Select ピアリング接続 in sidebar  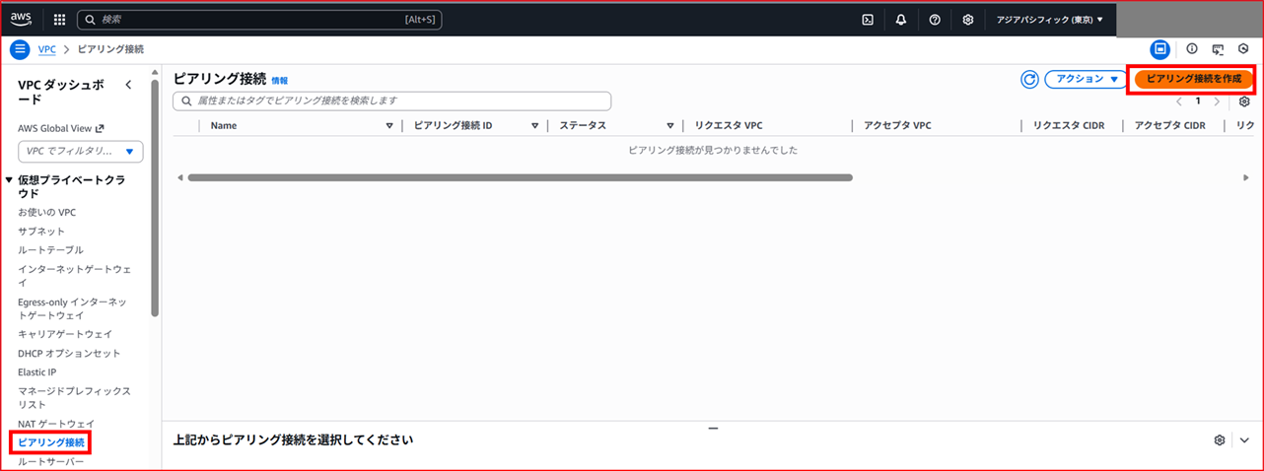[51, 442]
